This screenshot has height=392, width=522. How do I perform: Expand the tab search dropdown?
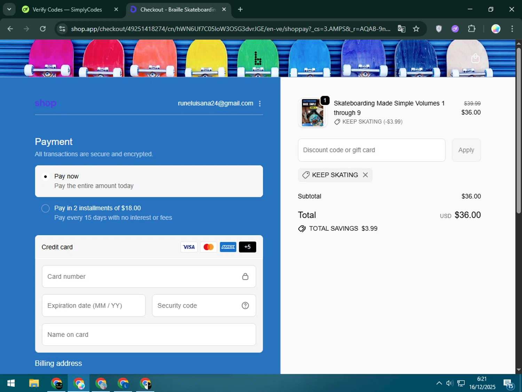[9, 9]
